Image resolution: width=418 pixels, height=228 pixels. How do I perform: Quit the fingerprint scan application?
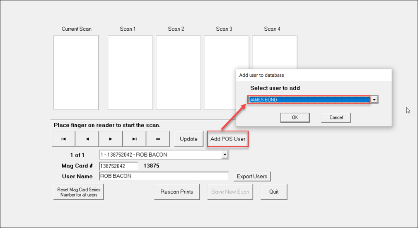(x=274, y=192)
